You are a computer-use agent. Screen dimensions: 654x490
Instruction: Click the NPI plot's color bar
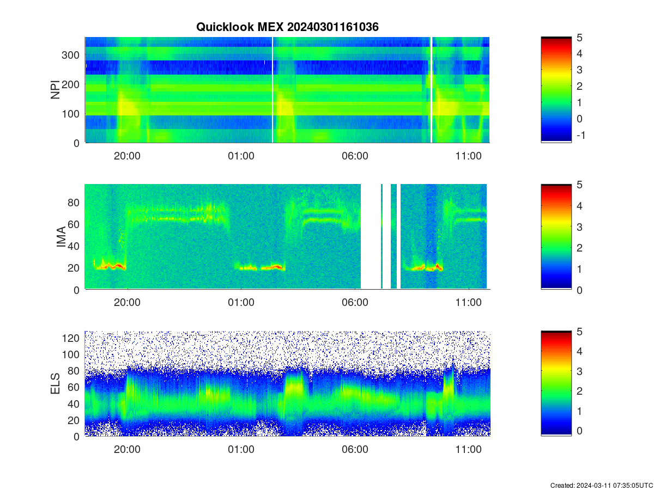[556, 90]
